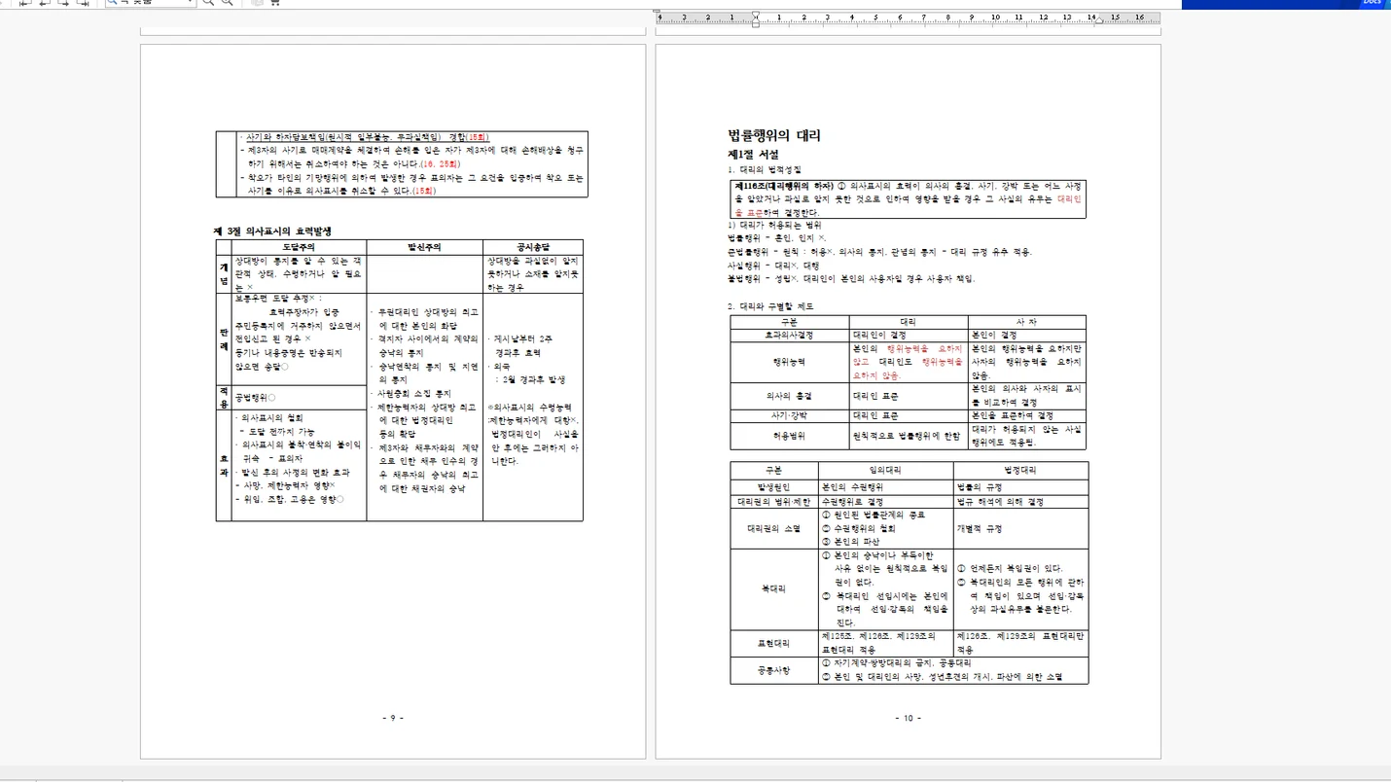This screenshot has height=782, width=1391.
Task: Click the '적용' row label cell
Action: (224, 397)
